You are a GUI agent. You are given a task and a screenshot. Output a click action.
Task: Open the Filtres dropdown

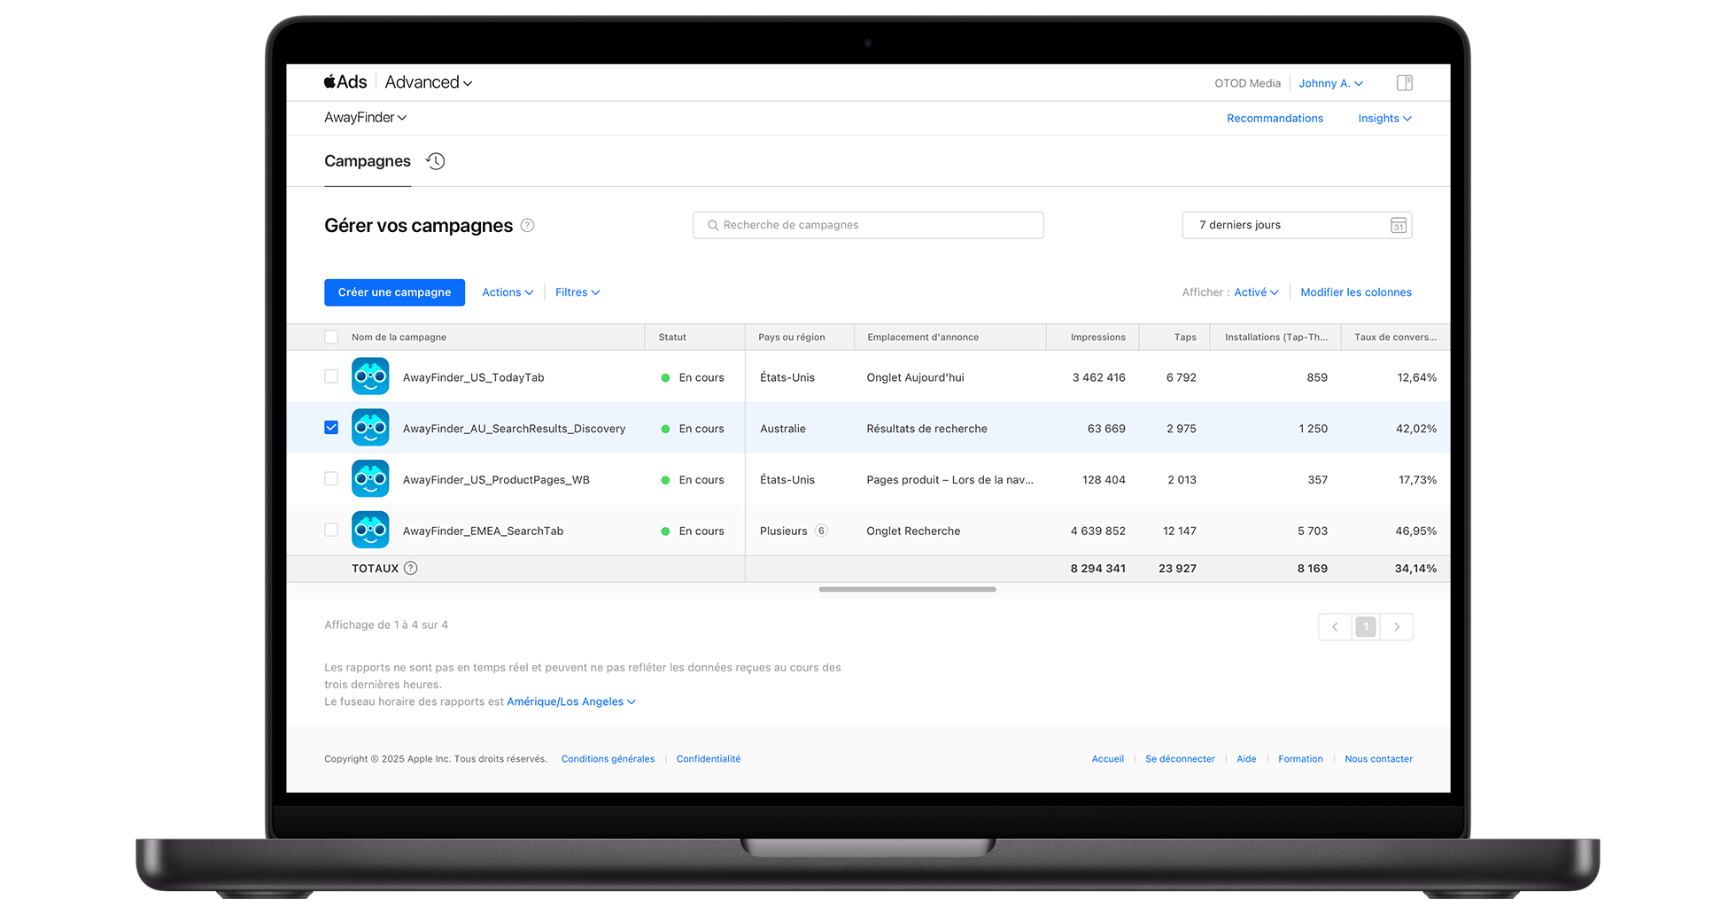[x=577, y=292]
